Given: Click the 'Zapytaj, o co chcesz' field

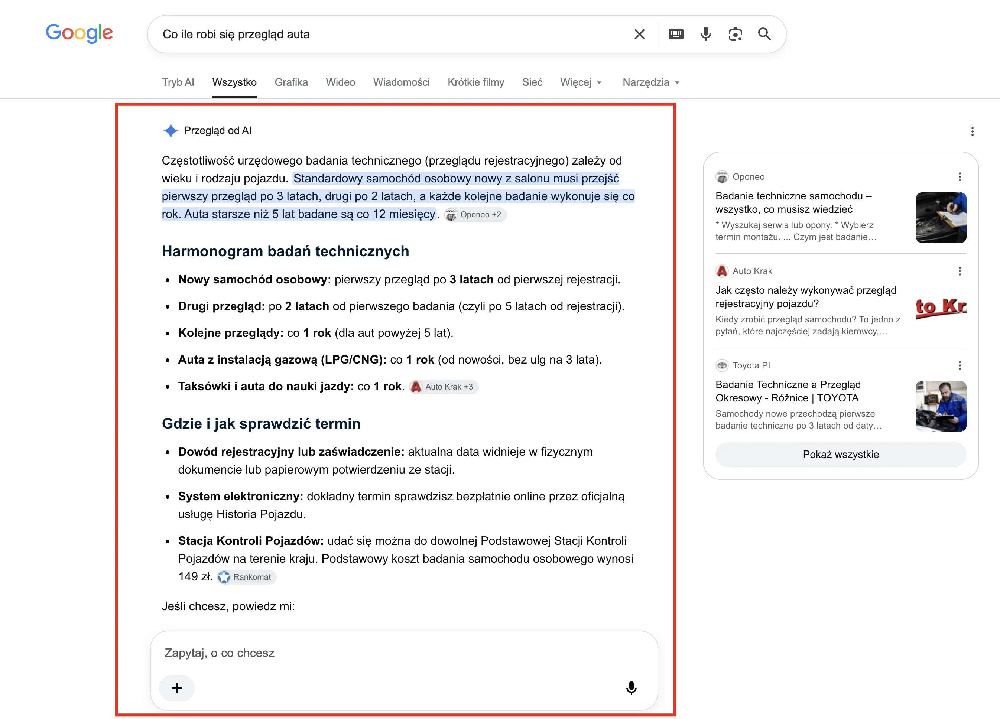Looking at the screenshot, I should [404, 653].
